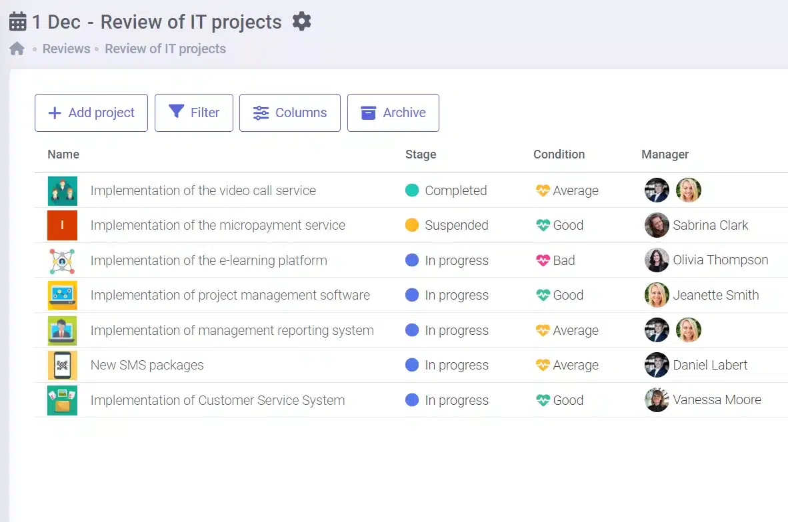The image size is (788, 522).
Task: Click In progress stage of project management software
Action: tap(457, 295)
